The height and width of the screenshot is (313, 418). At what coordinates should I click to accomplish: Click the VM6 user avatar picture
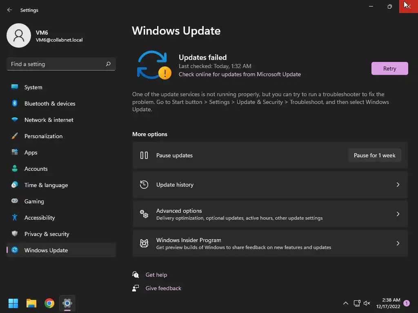pos(19,35)
